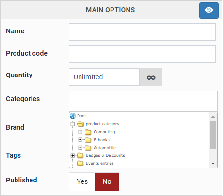Select the Events entries category label

click(100, 163)
